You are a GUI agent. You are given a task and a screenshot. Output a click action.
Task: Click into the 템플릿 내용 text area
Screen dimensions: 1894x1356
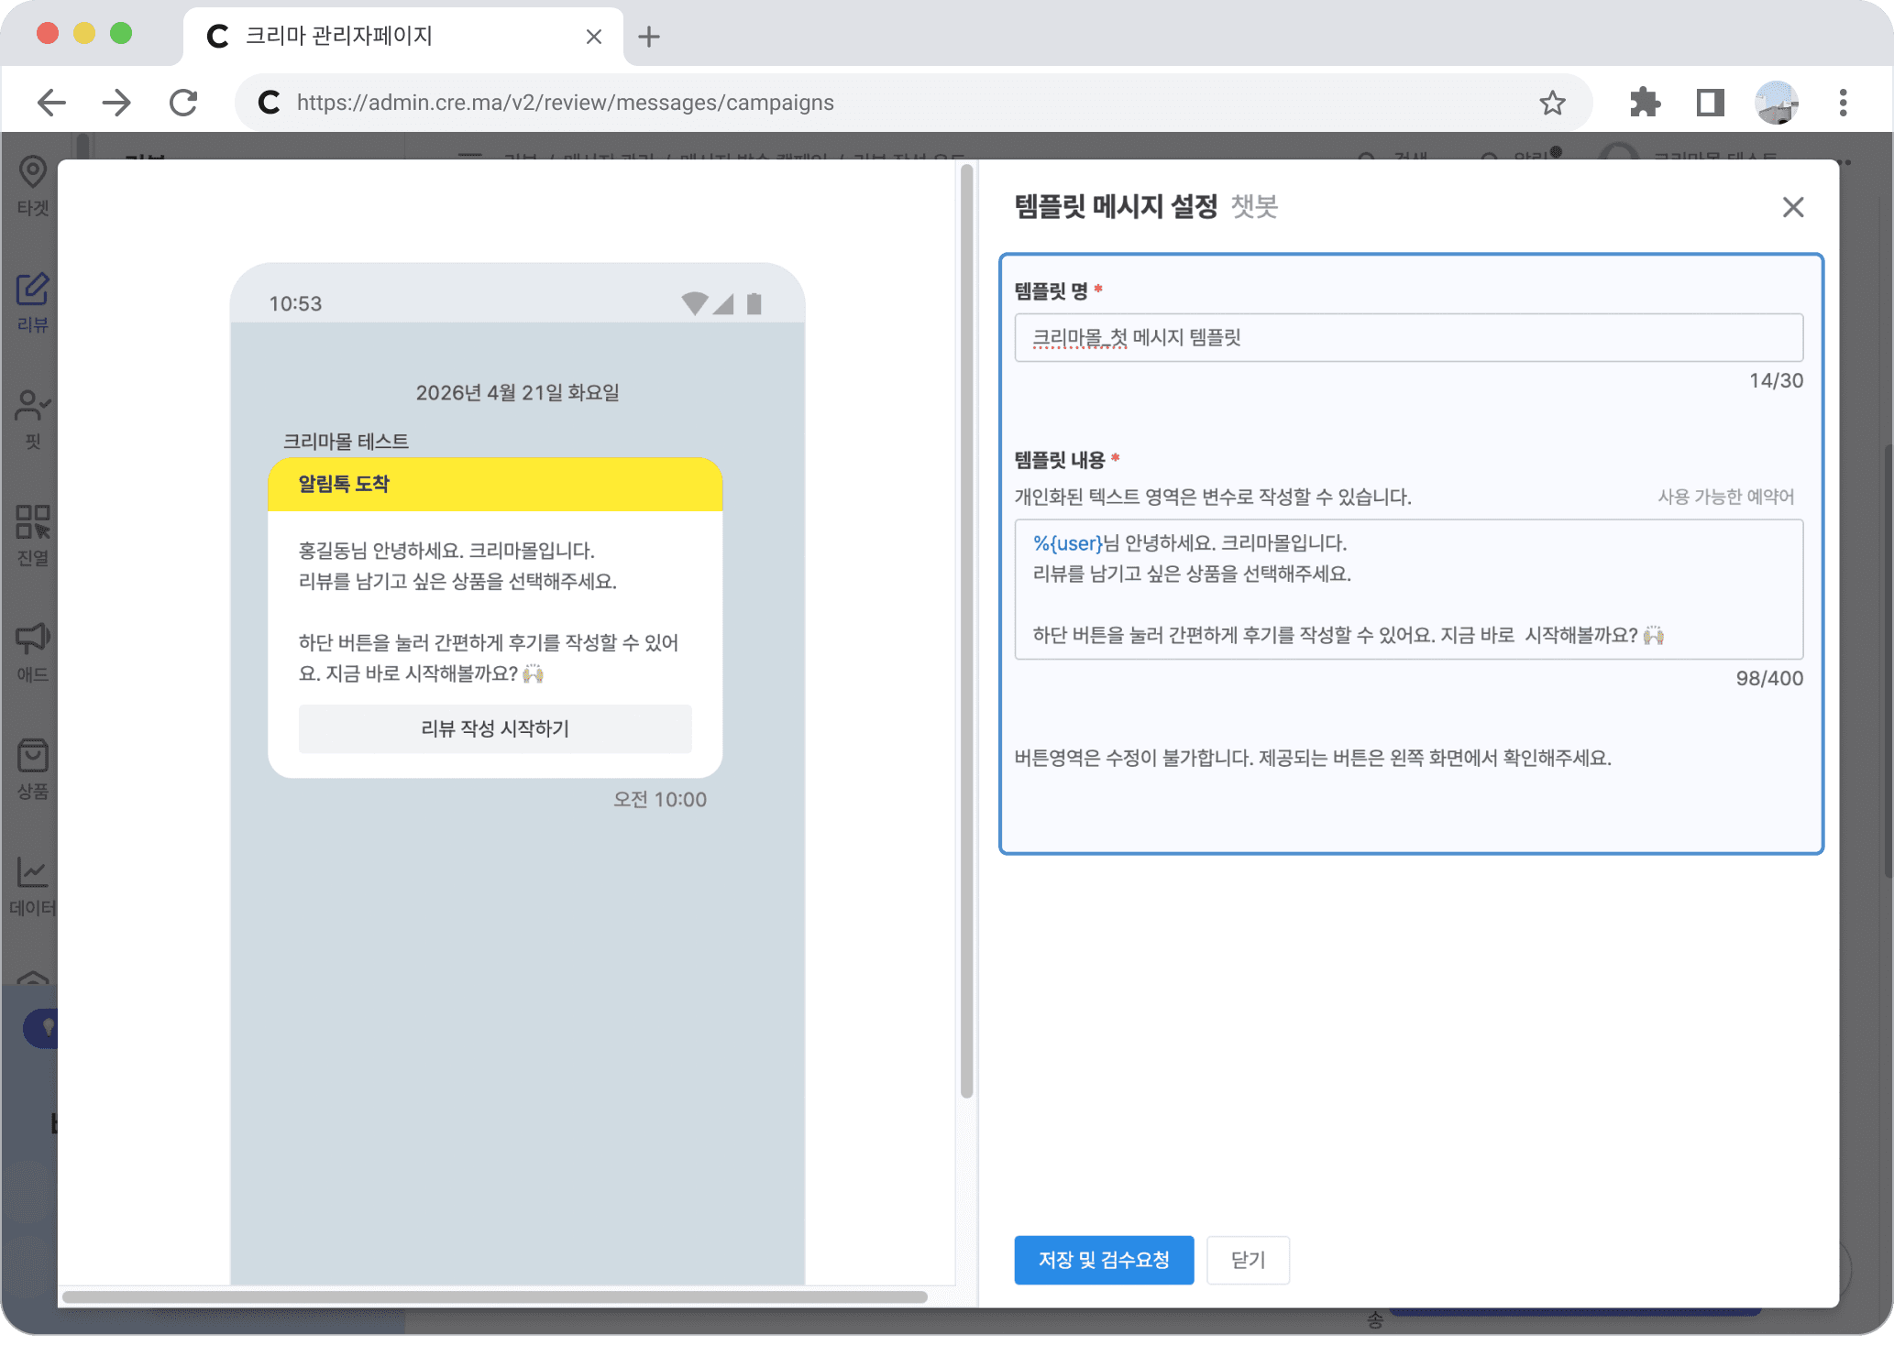pyautogui.click(x=1407, y=589)
